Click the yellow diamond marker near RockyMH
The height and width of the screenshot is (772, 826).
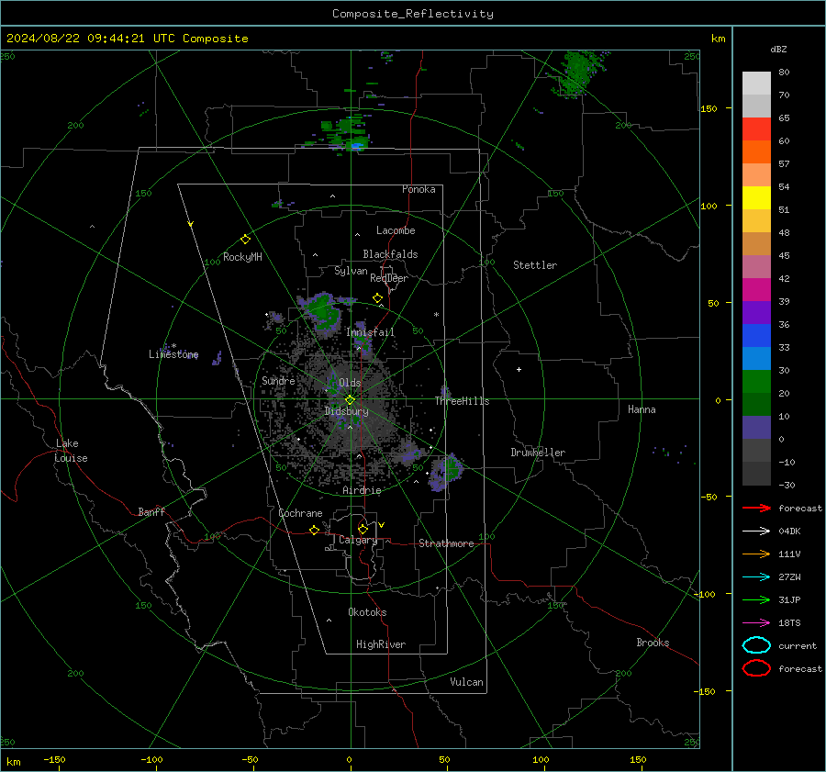point(245,240)
